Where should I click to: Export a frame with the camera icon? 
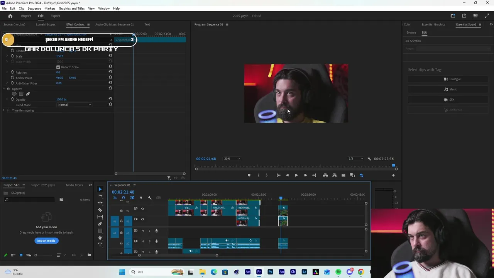[343, 175]
